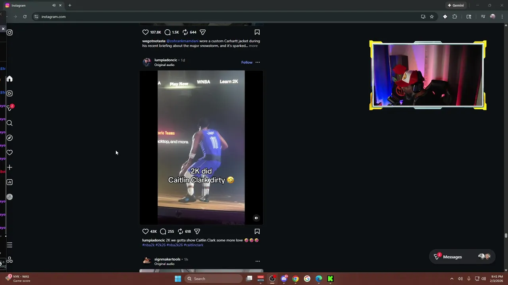
Task: Open Dashboard chart icon in sidebar
Action: 10,182
